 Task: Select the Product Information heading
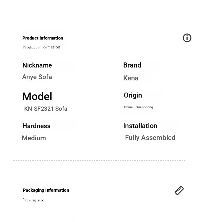(43, 38)
